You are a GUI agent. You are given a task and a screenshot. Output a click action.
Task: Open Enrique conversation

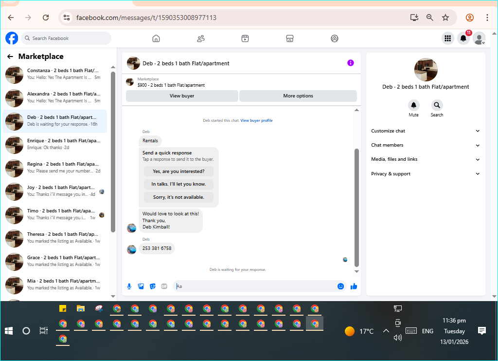pyautogui.click(x=55, y=144)
